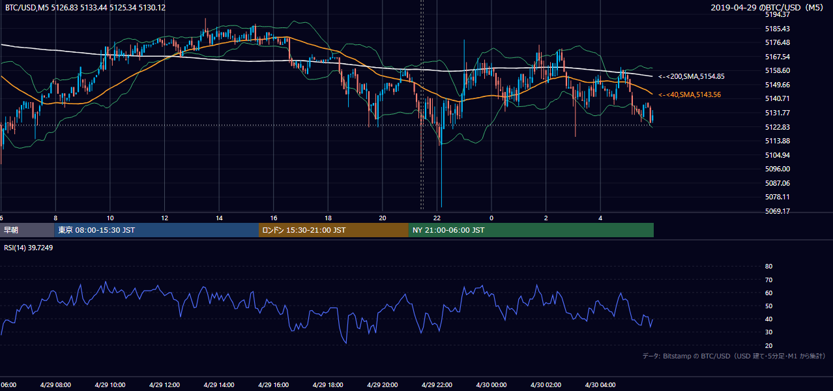
Task: Click price chart hour label 22
Action: (437, 218)
